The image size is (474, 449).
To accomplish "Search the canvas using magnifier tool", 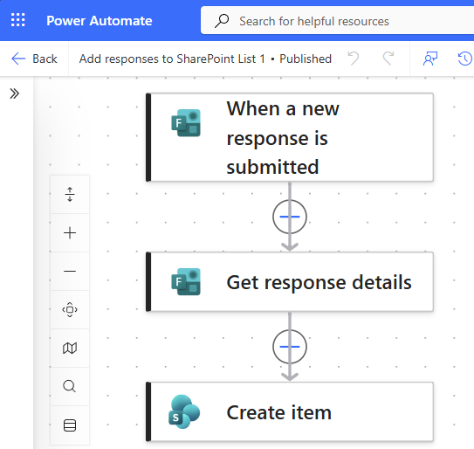I will point(70,386).
